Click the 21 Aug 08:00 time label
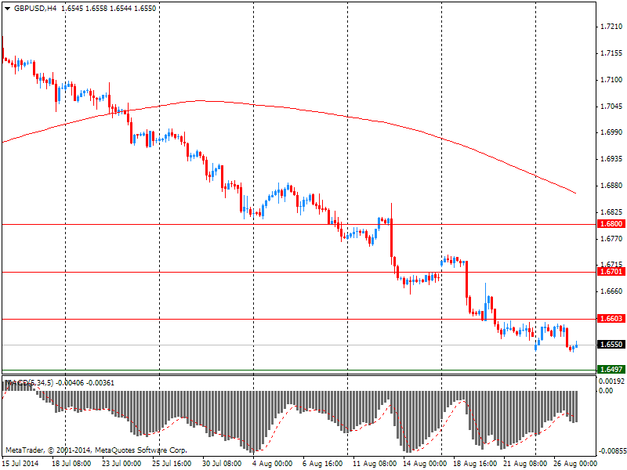Image resolution: width=627 pixels, height=470 pixels. 524,464
